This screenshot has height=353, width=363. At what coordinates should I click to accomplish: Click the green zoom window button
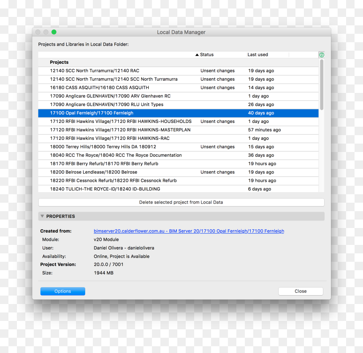pyautogui.click(x=54, y=32)
